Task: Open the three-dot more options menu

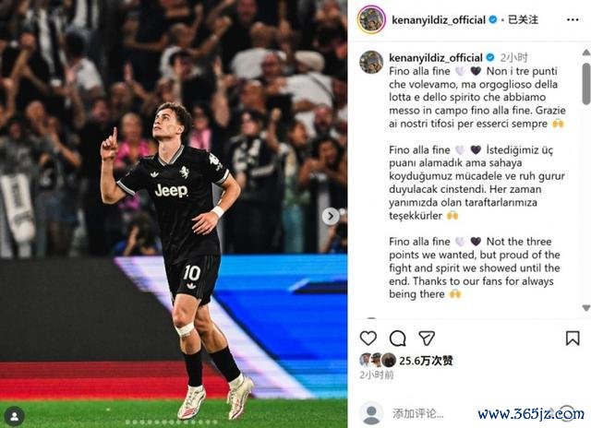Action: click(x=573, y=19)
